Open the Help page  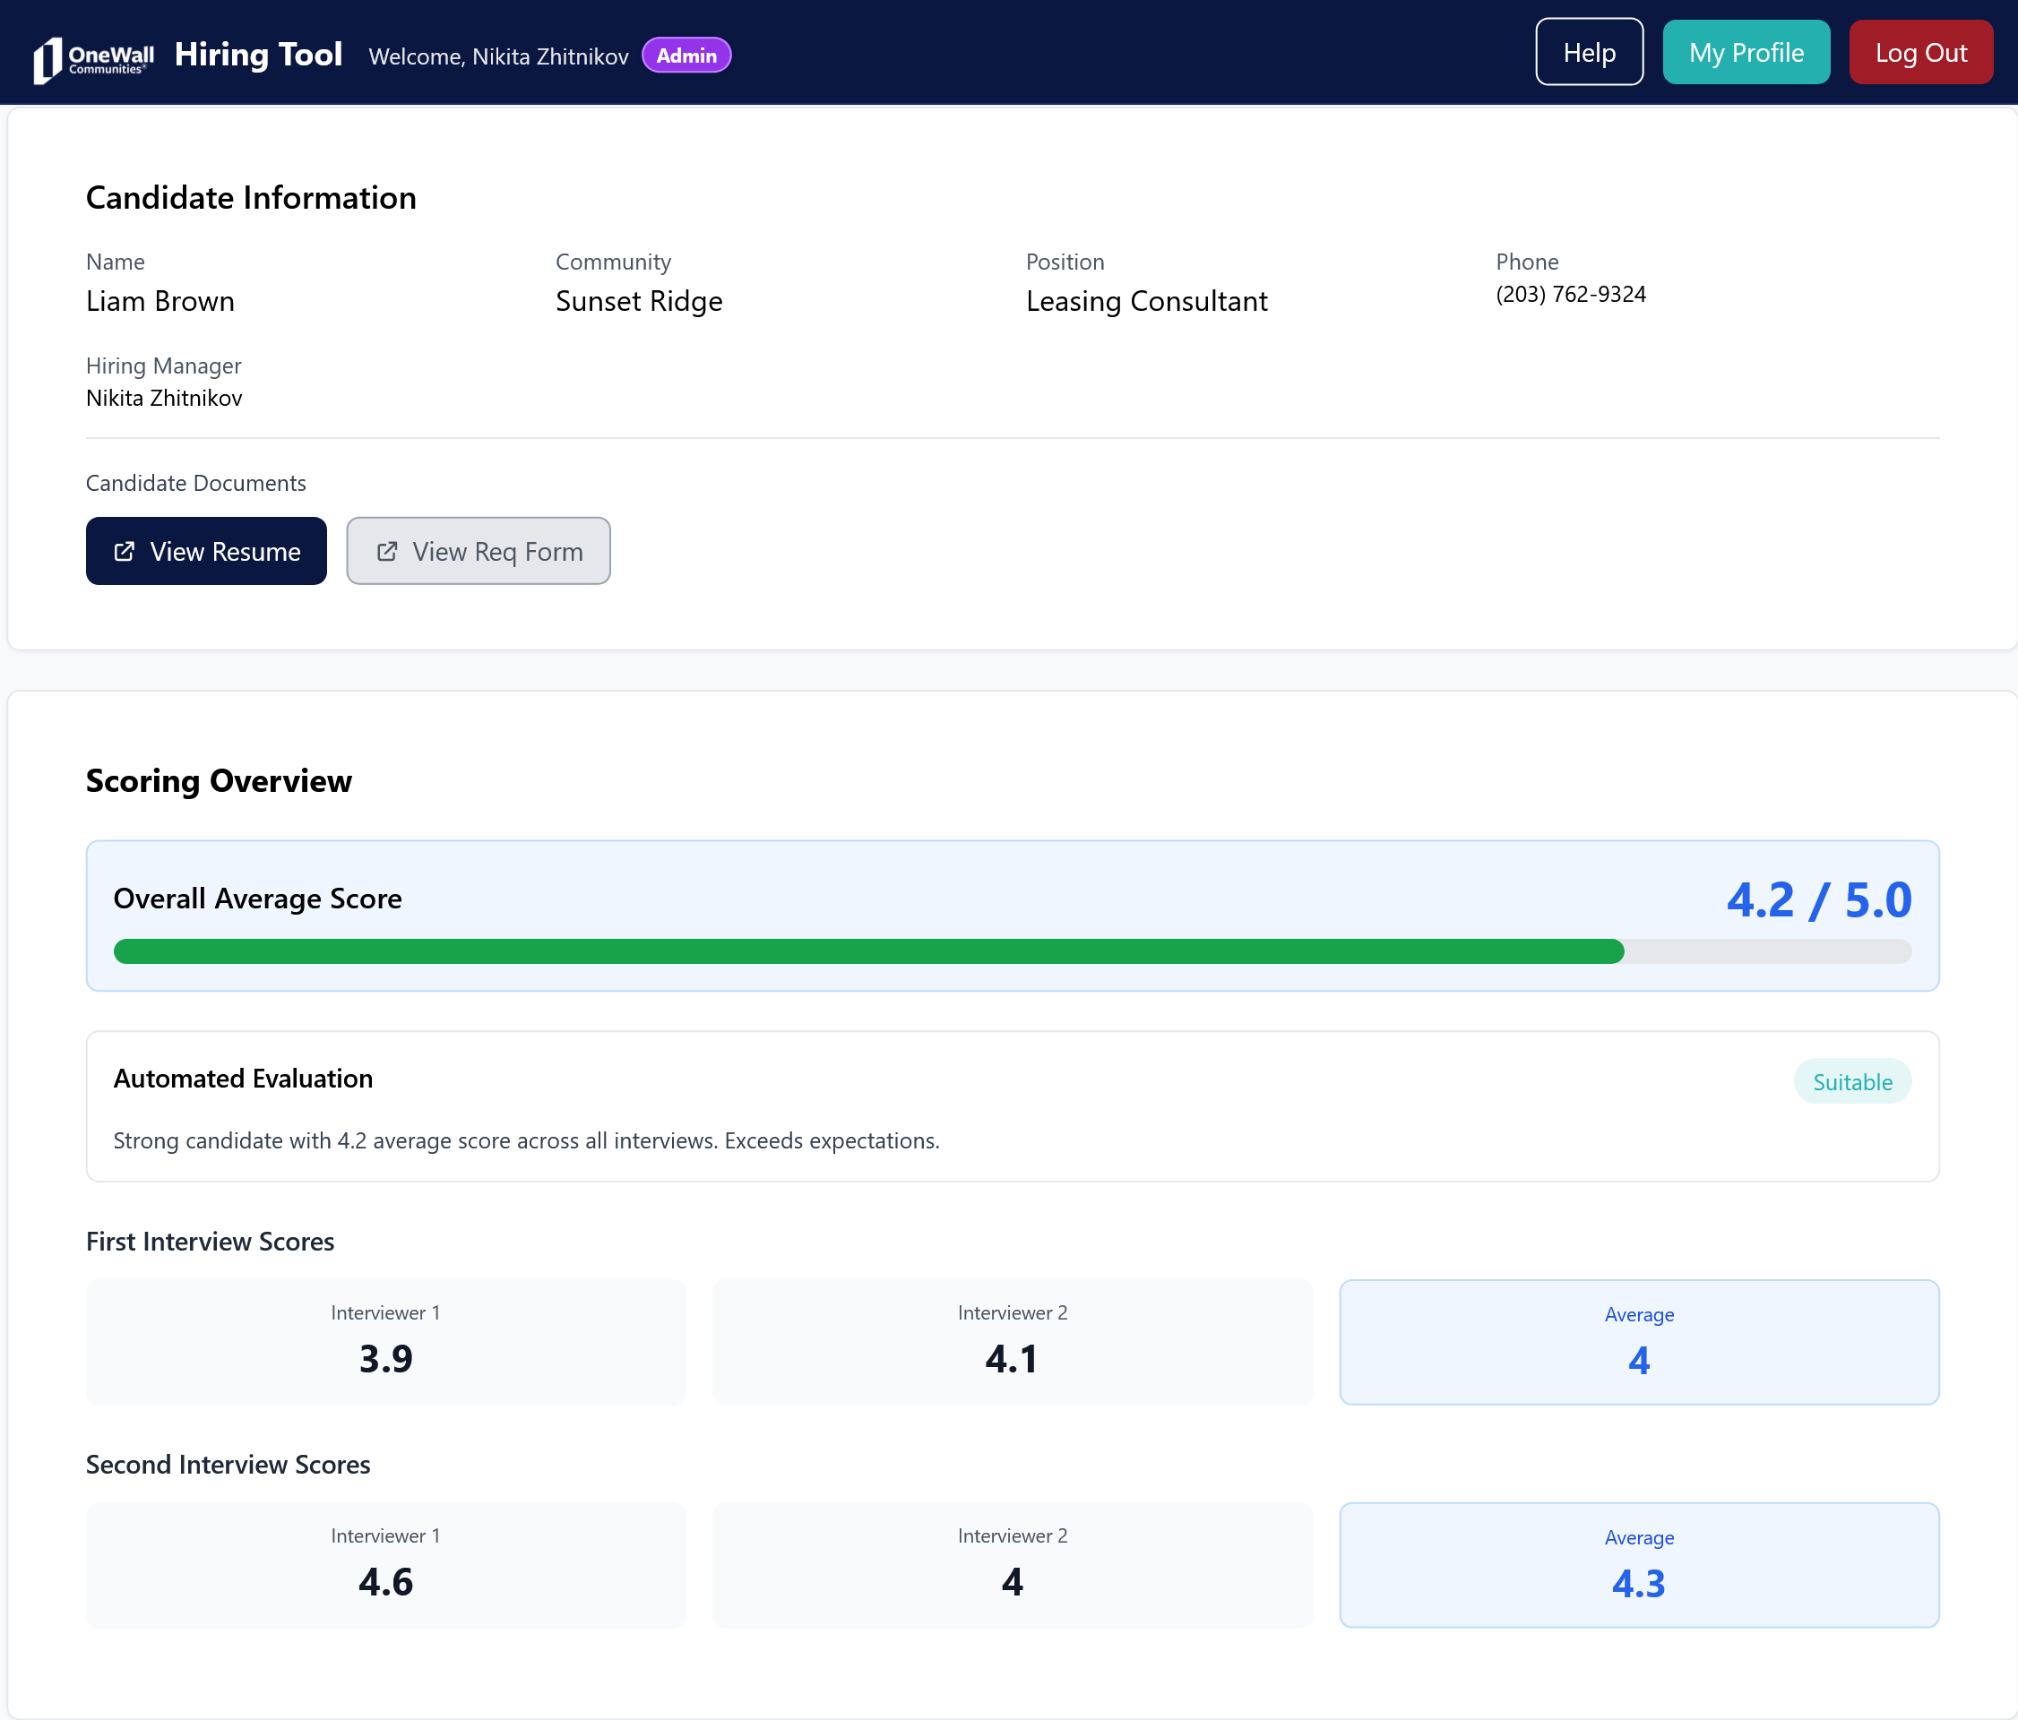(1589, 53)
